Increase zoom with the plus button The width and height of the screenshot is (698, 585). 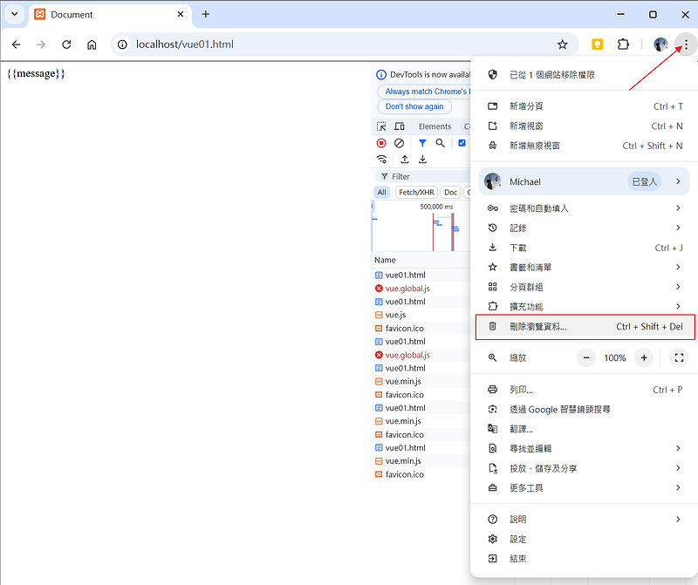[644, 357]
